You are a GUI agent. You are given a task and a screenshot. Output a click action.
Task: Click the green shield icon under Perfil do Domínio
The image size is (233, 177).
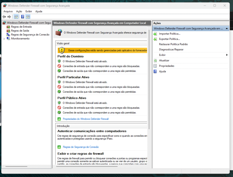coord(59,61)
